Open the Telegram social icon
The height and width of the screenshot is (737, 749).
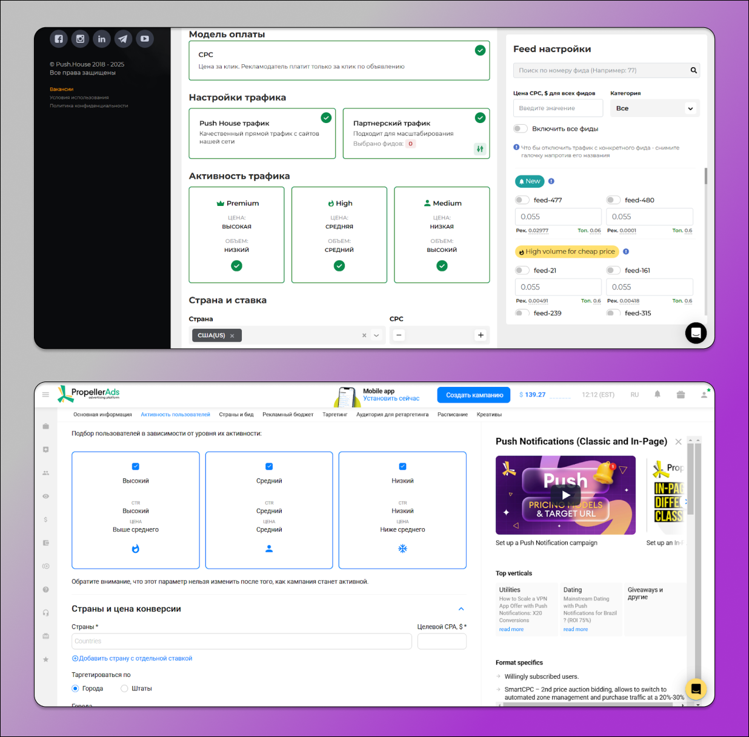123,39
